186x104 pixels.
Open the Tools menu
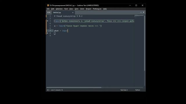tap(82, 9)
